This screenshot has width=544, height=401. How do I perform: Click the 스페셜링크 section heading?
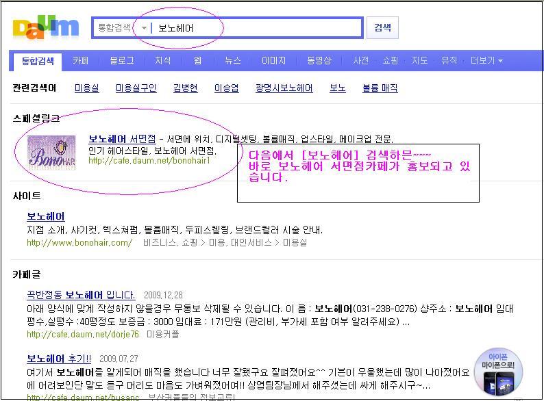coord(36,118)
